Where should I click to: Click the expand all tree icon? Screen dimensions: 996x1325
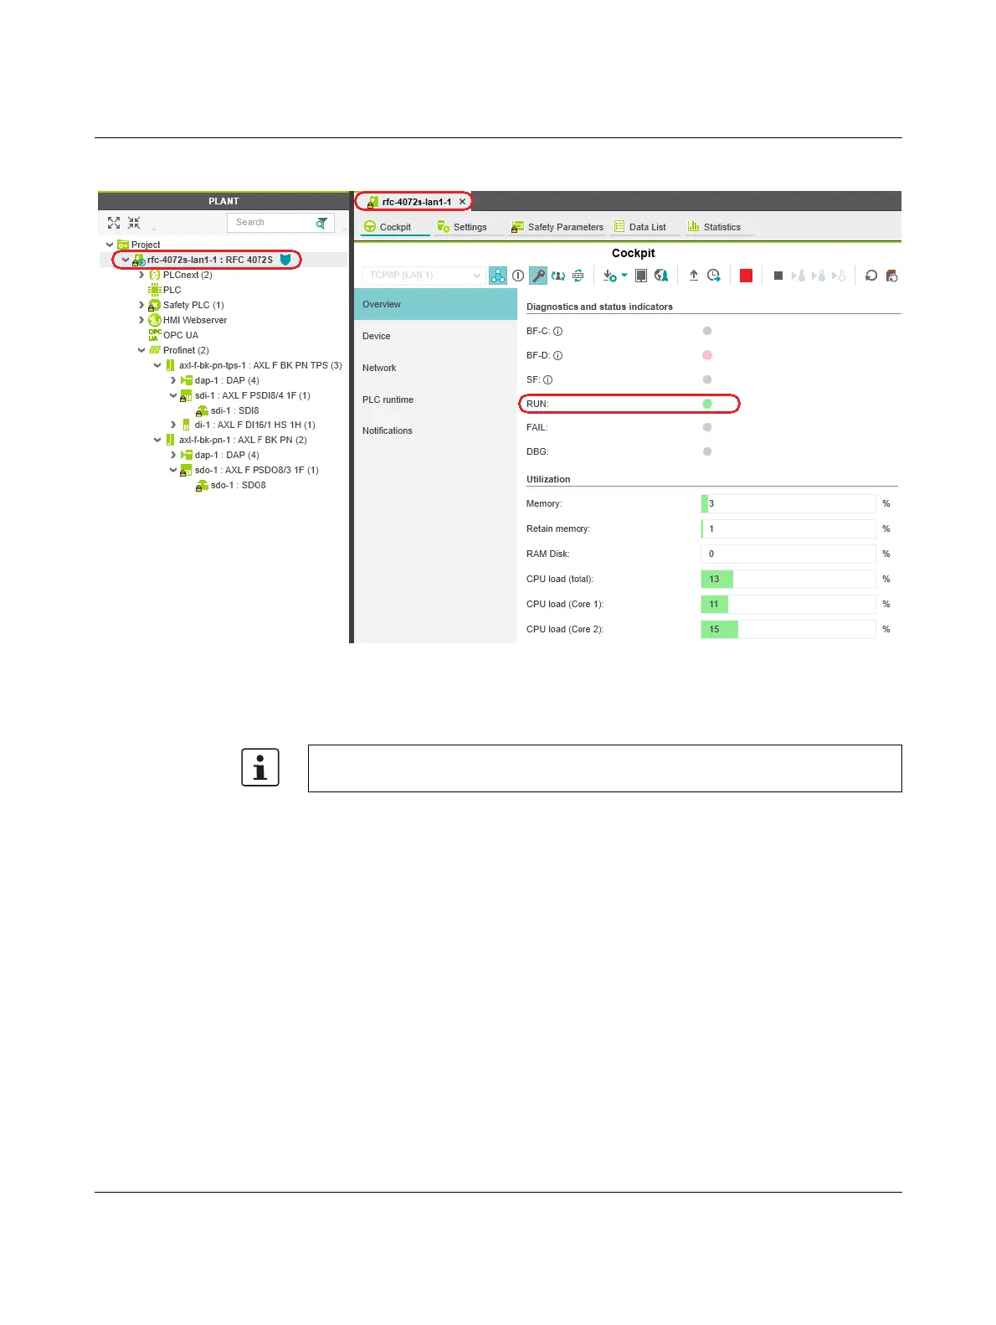click(114, 223)
